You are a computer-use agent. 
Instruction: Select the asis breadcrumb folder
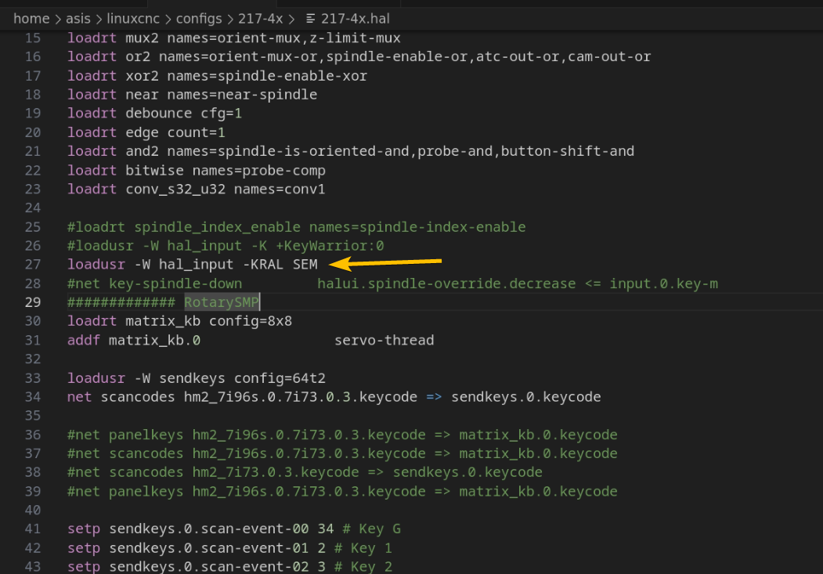[78, 19]
